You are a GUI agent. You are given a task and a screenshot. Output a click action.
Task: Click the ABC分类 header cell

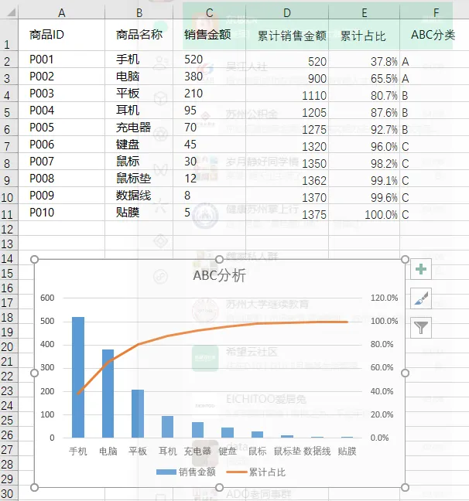434,35
